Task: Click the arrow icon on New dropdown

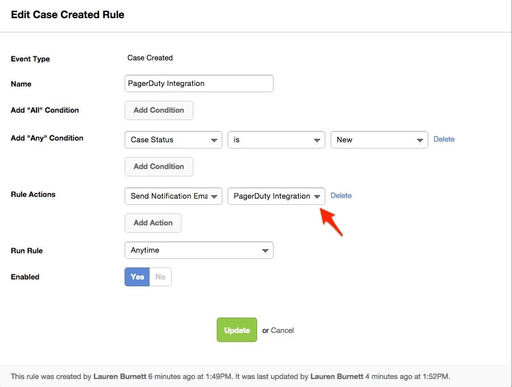Action: tap(420, 141)
